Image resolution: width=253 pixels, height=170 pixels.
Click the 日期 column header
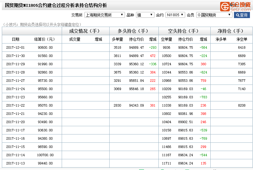(x=16, y=39)
